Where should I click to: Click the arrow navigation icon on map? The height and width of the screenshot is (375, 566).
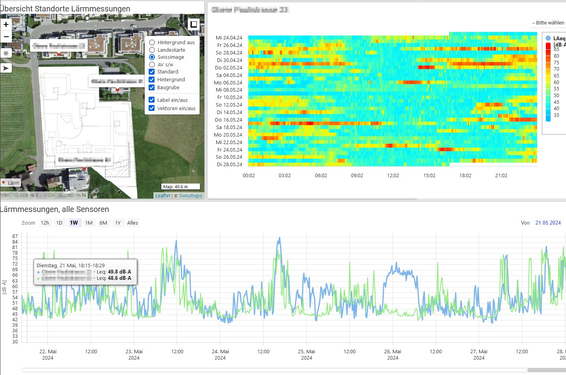[6, 68]
